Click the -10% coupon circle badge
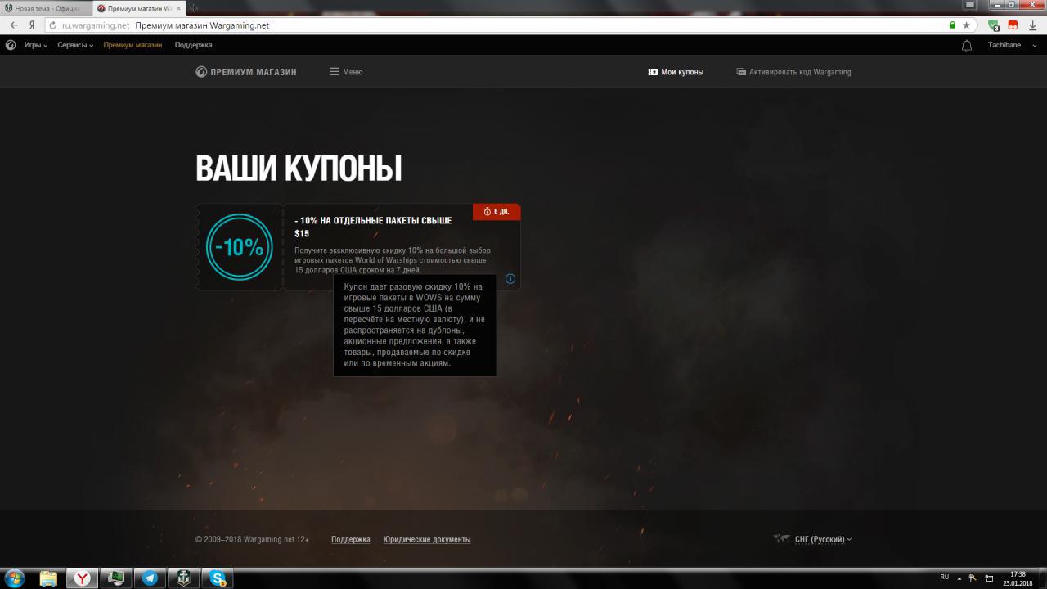Viewport: 1047px width, 589px height. 239,247
